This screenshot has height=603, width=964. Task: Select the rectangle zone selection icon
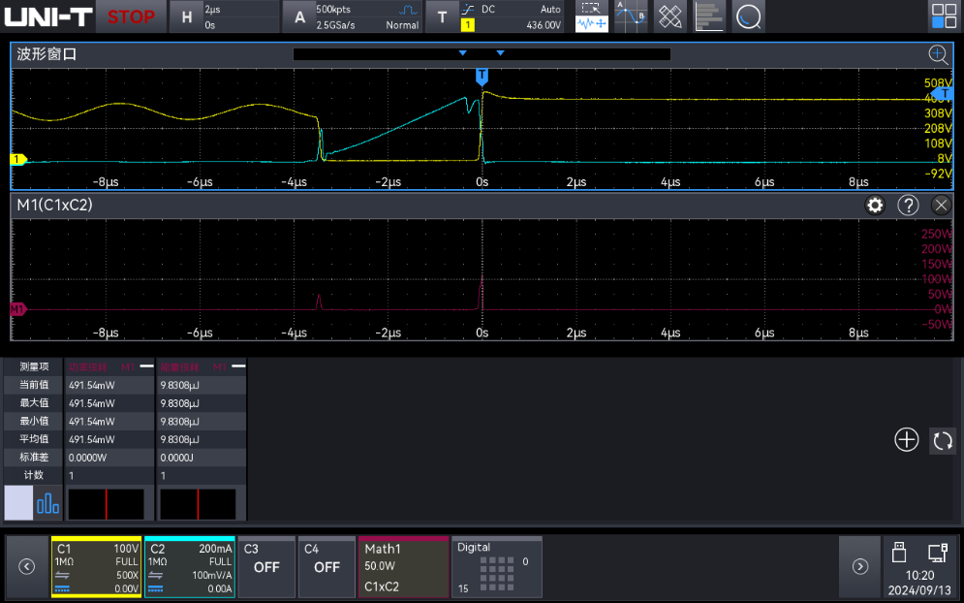pos(591,9)
